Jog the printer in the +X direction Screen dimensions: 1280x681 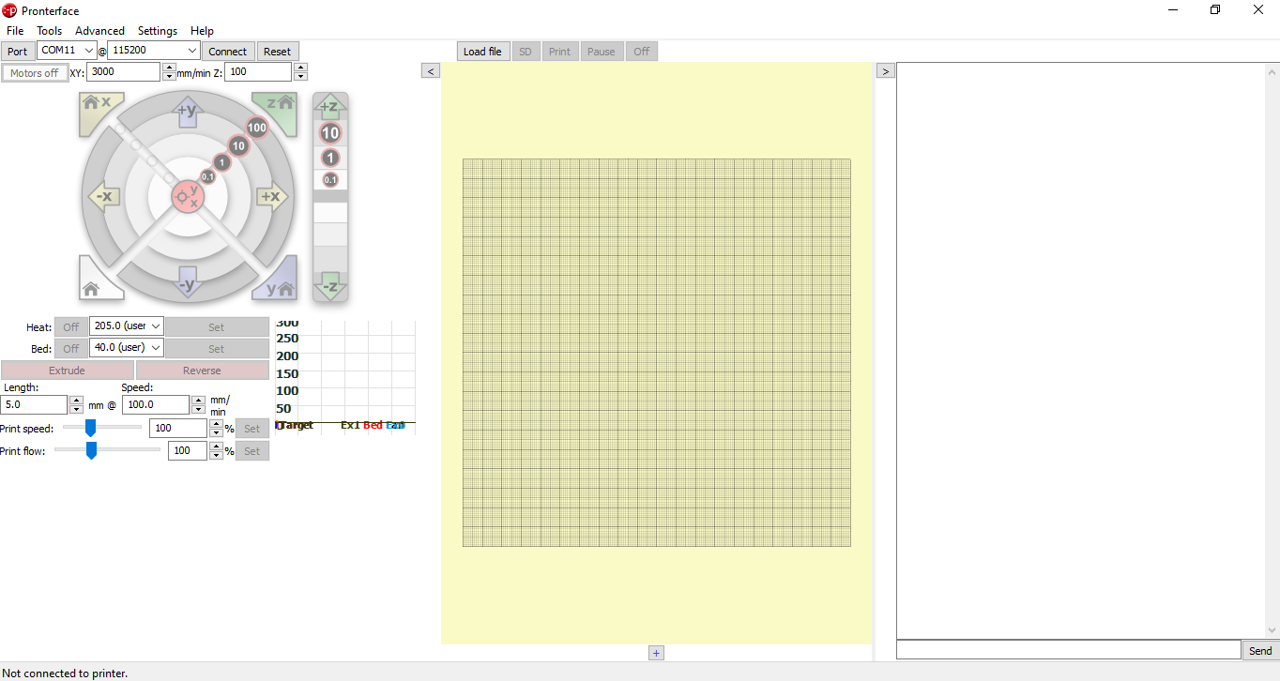pyautogui.click(x=271, y=196)
